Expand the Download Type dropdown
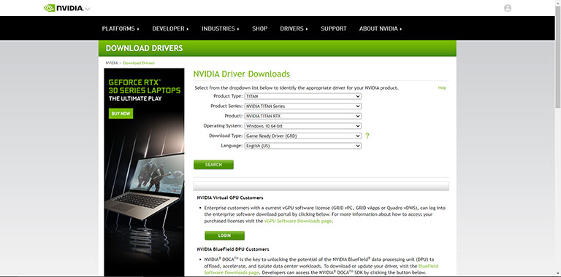The width and height of the screenshot is (561, 277). click(302, 136)
